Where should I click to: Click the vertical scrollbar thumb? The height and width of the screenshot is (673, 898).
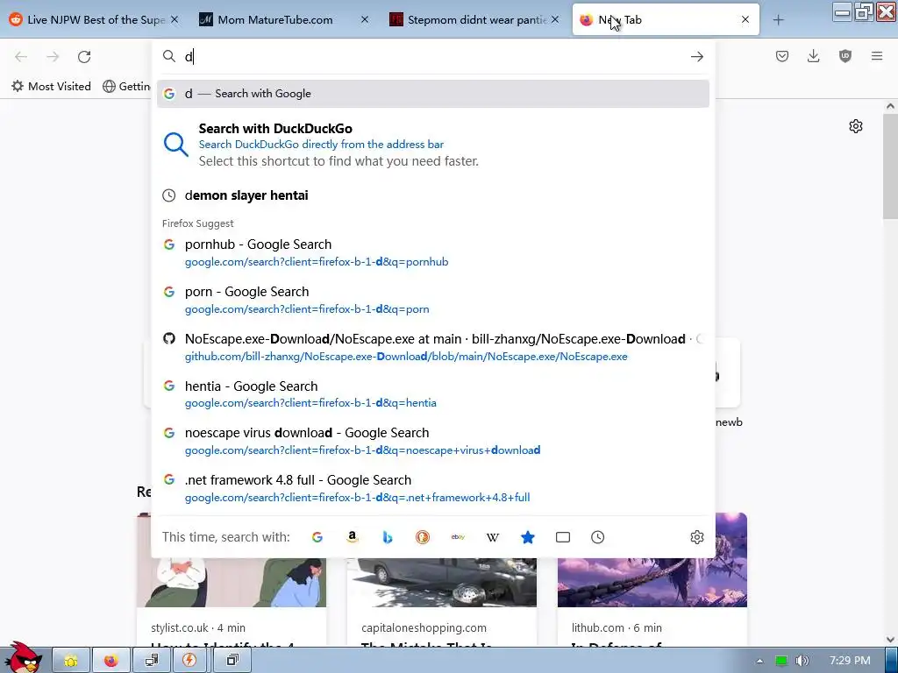[890, 166]
